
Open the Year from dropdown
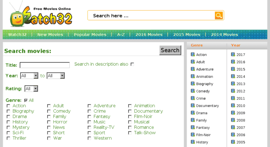coord(29,75)
